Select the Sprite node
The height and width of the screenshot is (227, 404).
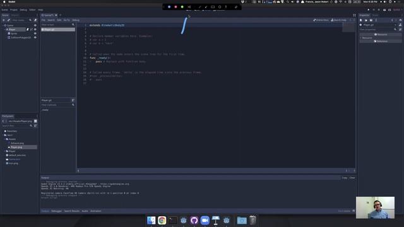[14, 33]
